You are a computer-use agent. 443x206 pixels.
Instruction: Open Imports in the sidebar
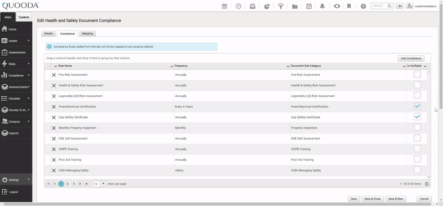pyautogui.click(x=16, y=133)
